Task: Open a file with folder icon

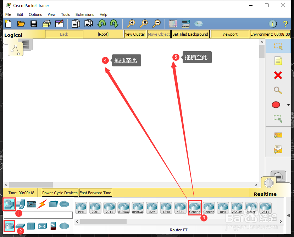Action: tap(21, 24)
